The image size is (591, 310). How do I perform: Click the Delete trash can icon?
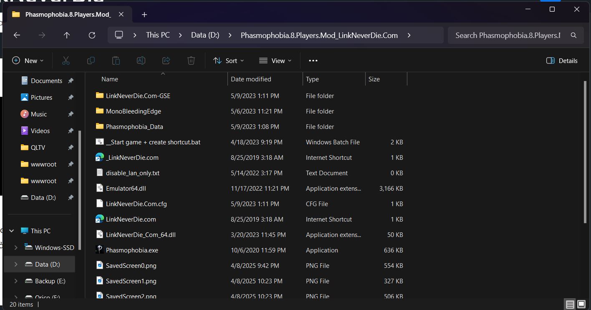click(191, 60)
